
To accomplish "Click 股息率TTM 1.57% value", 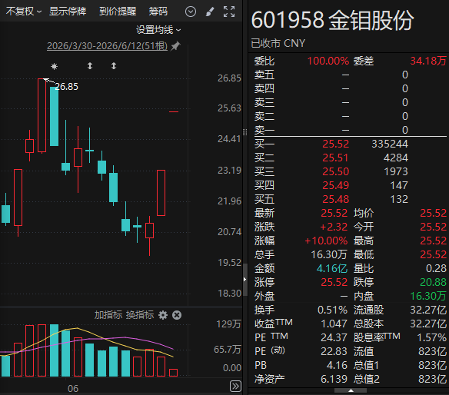I will (431, 337).
